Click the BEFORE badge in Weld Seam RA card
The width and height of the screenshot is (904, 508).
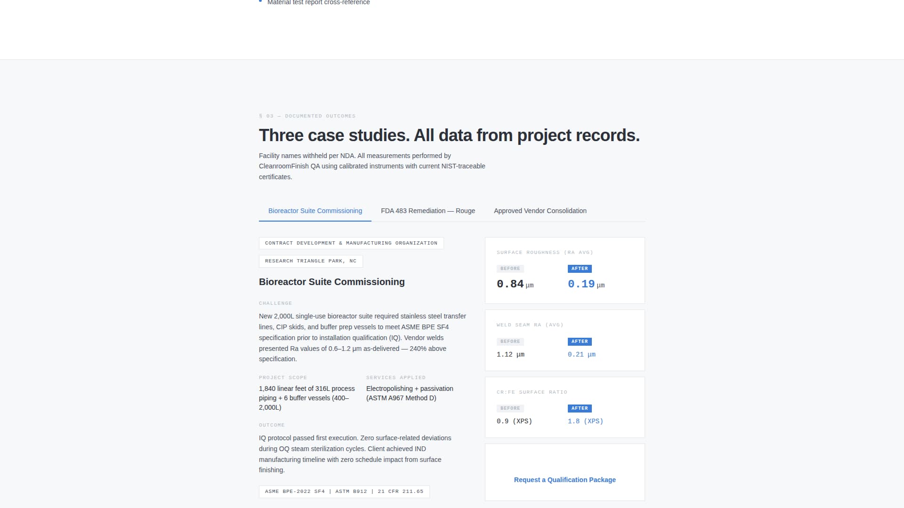(x=510, y=341)
